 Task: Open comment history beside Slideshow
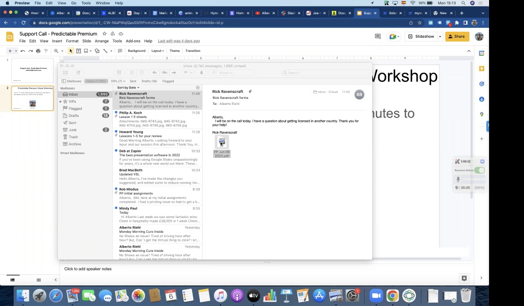tap(378, 37)
